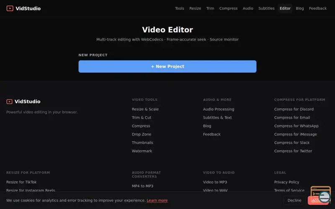
Task: Accept cookies in the banner
Action: tap(317, 200)
